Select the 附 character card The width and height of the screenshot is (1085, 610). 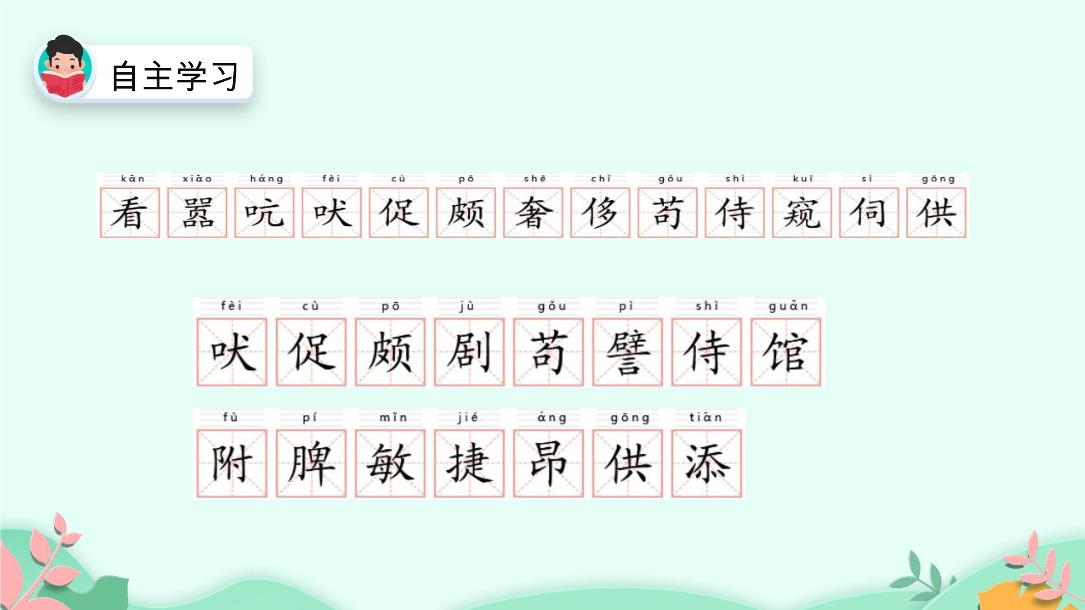tap(232, 464)
